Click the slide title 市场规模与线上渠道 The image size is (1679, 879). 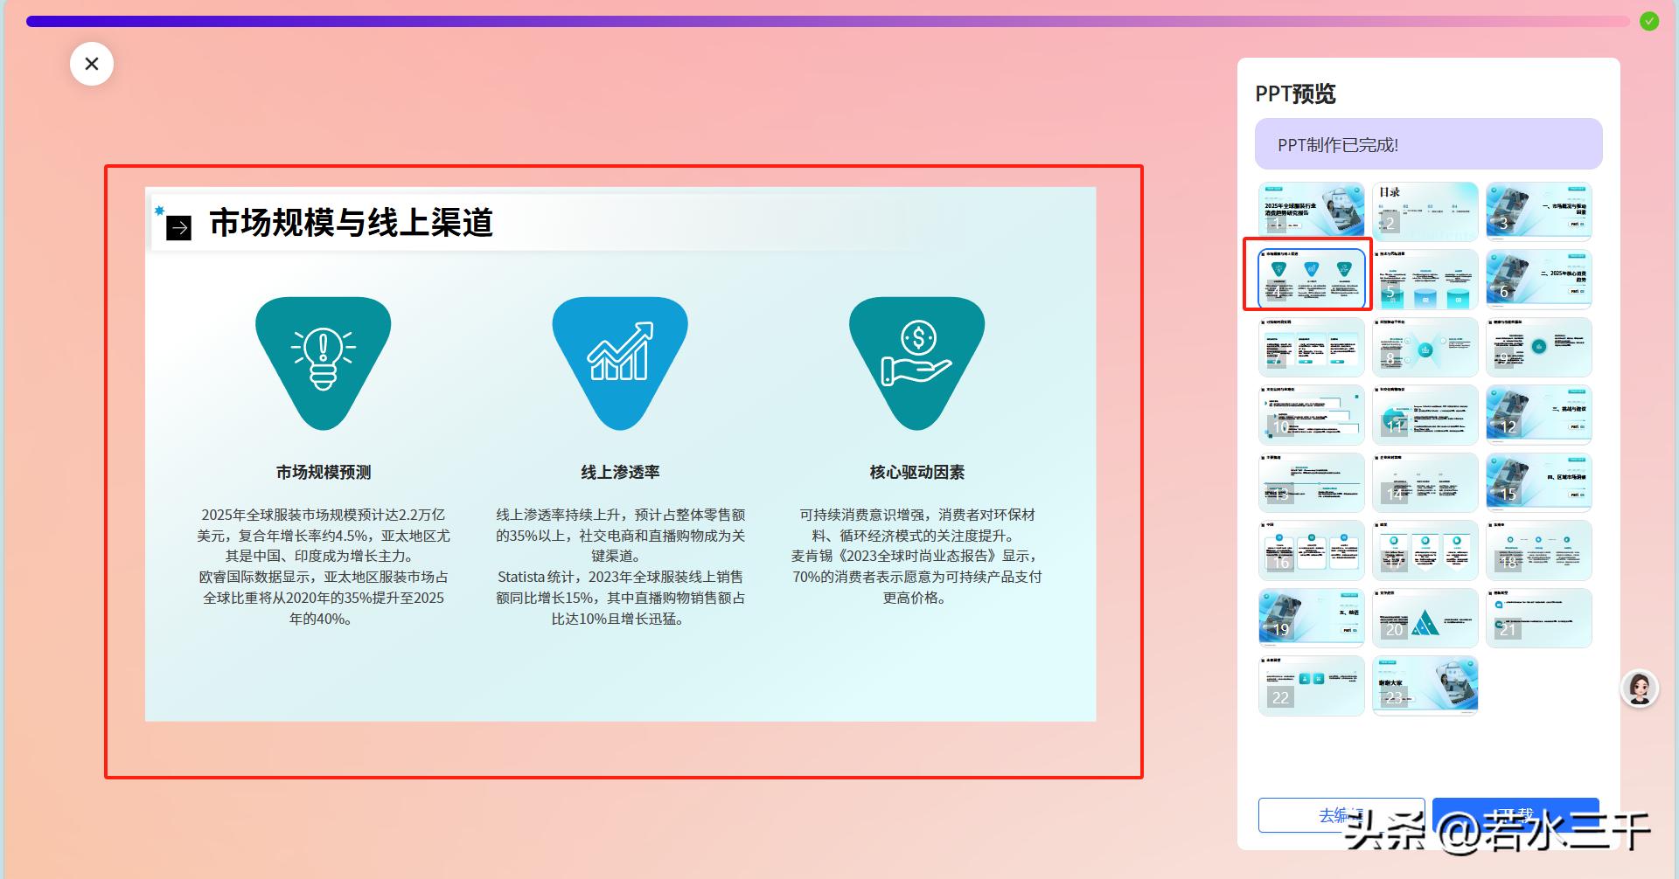click(352, 223)
